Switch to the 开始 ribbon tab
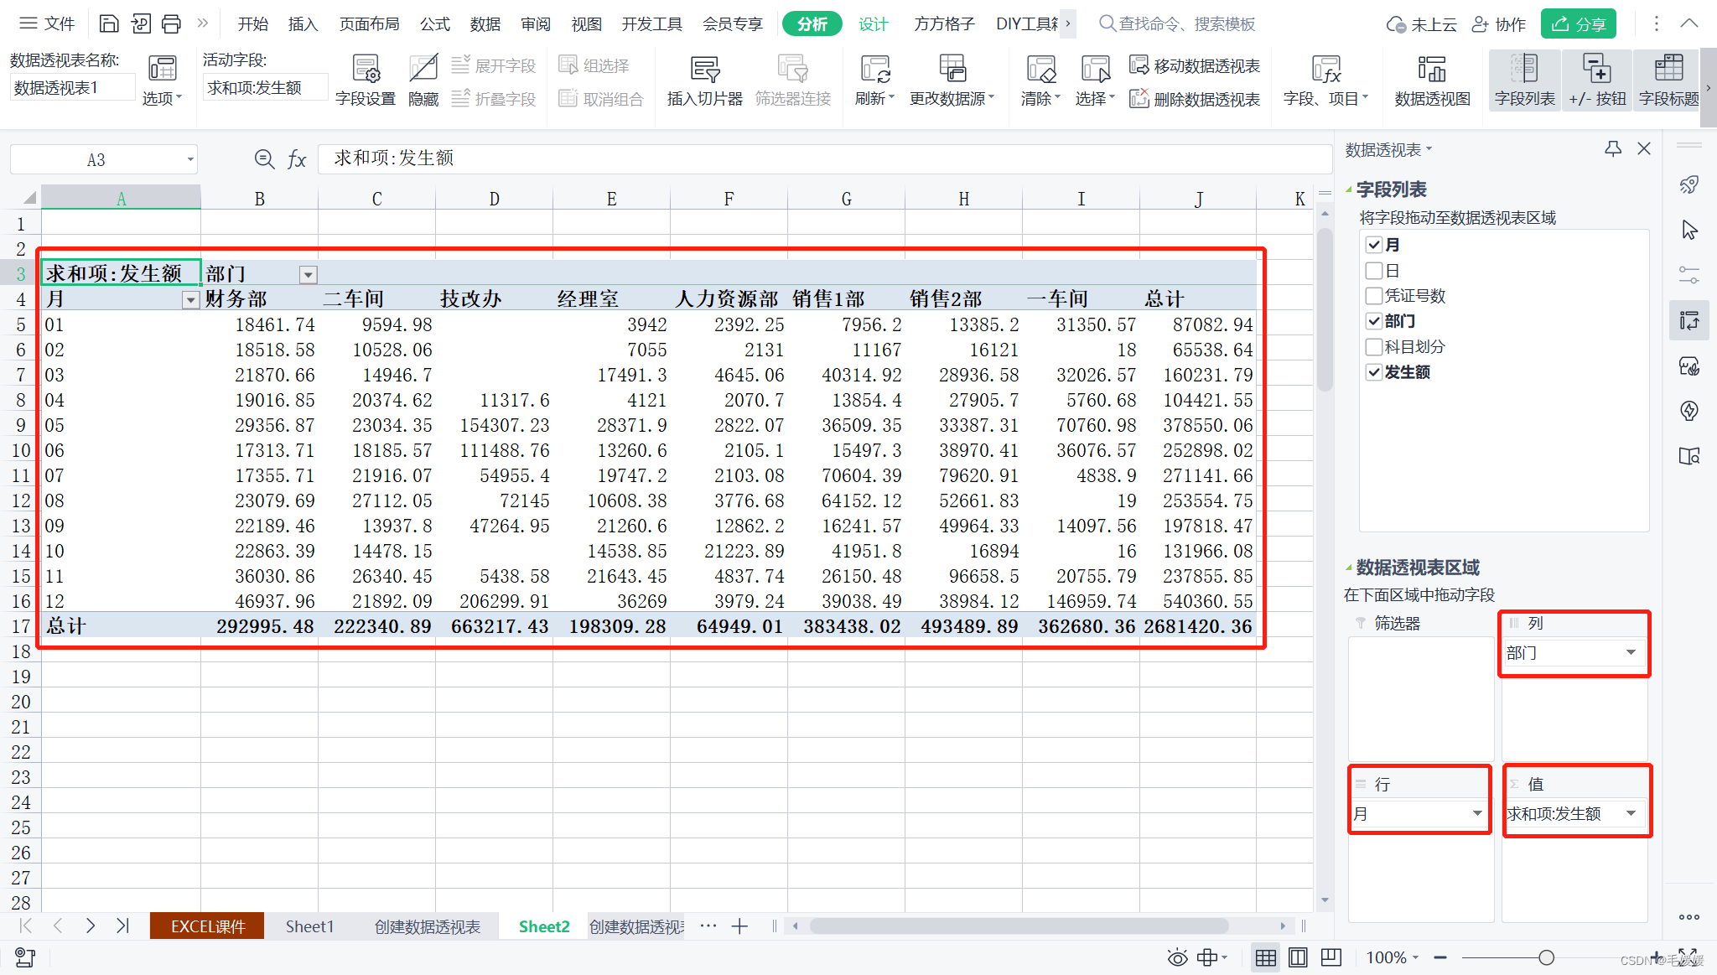Viewport: 1717px width, 975px height. [252, 23]
